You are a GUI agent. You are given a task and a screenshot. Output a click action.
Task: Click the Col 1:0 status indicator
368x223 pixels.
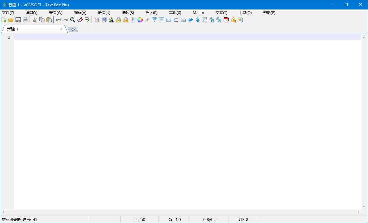click(175, 220)
